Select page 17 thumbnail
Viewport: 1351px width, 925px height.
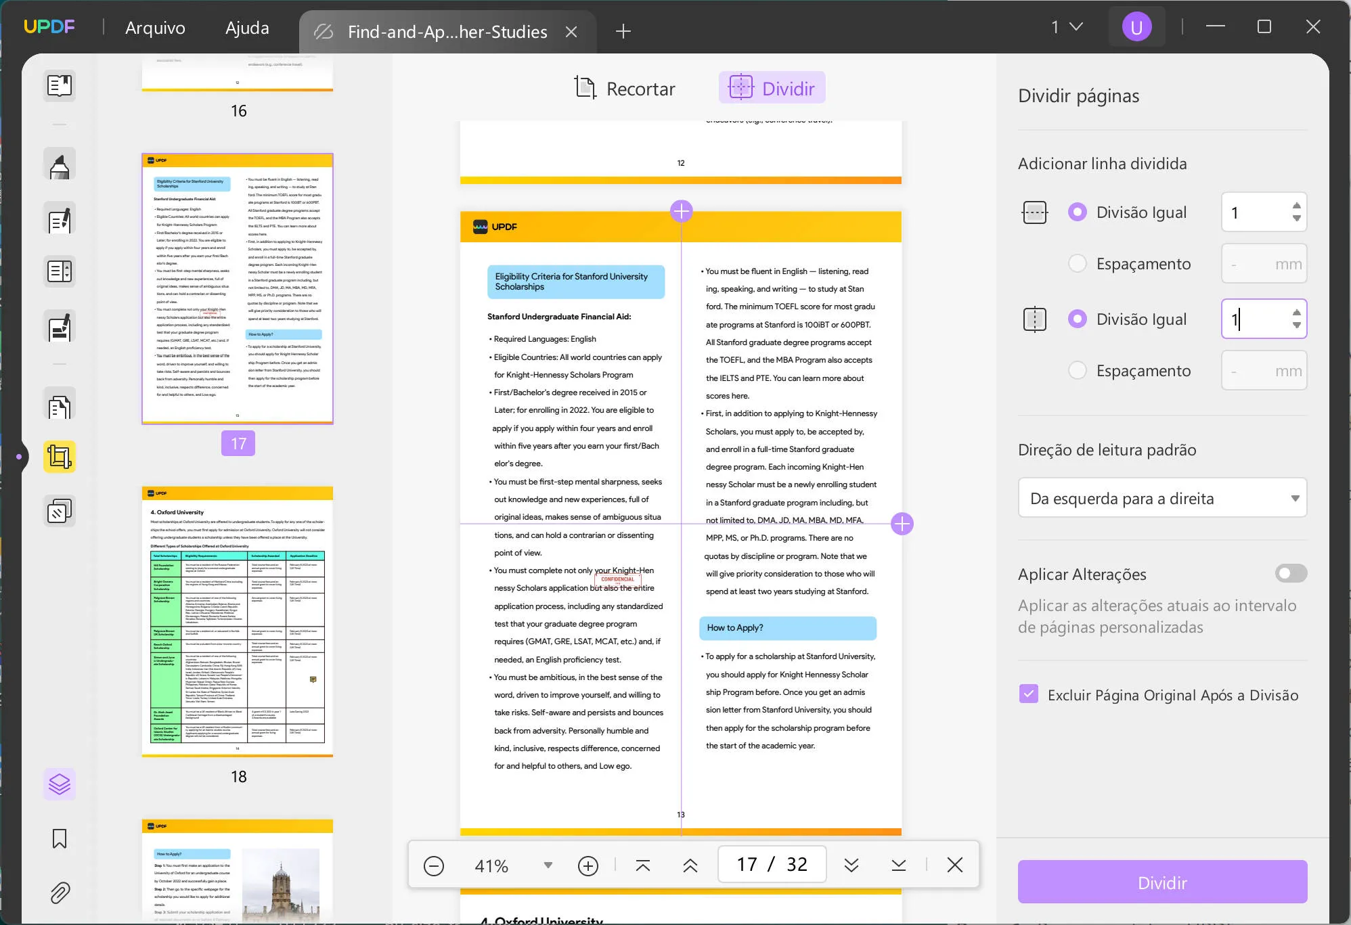click(x=238, y=289)
